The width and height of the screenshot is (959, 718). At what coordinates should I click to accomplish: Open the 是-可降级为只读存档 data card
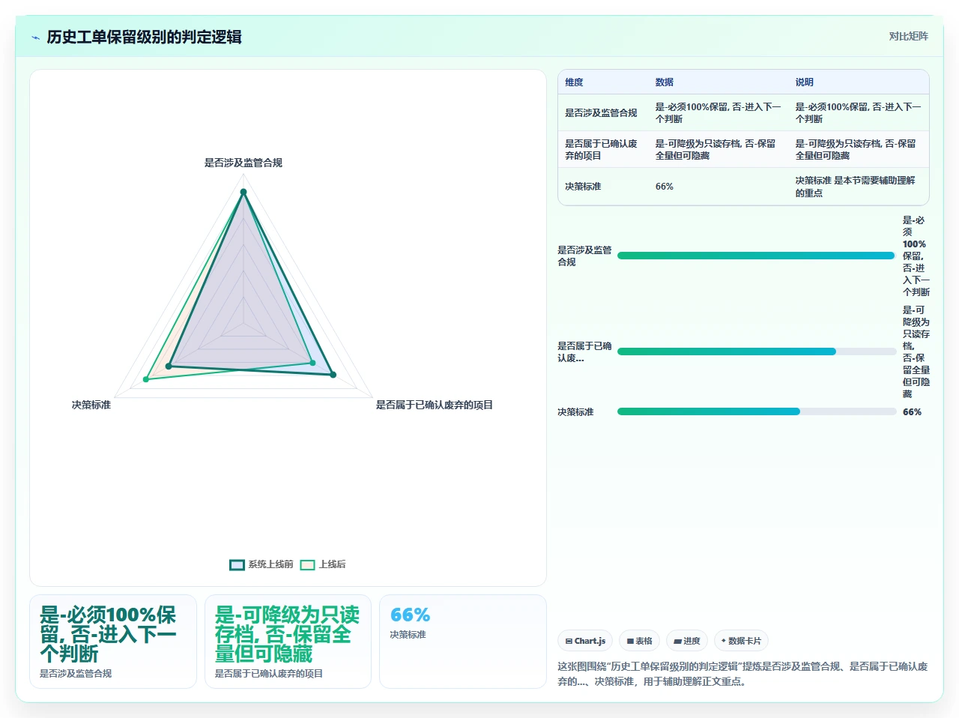[288, 642]
